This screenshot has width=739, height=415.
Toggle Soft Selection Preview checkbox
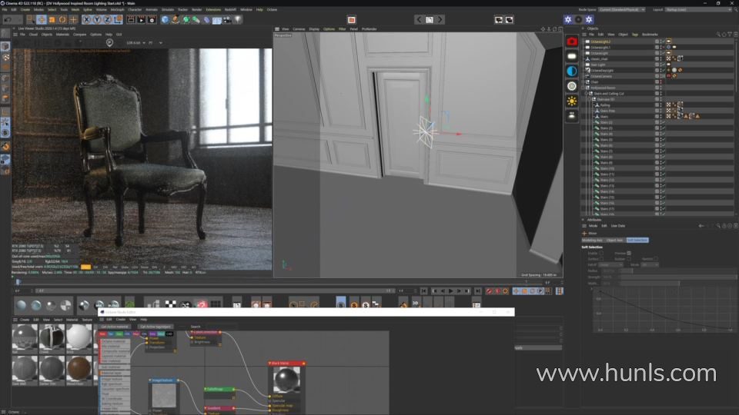(x=629, y=253)
